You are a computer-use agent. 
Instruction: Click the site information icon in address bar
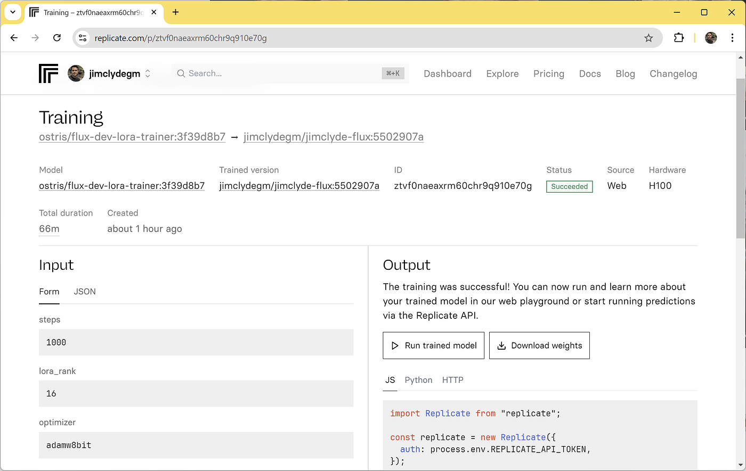83,38
